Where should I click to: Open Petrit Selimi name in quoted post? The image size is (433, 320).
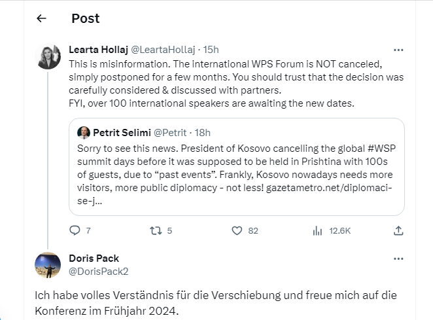[x=122, y=133]
